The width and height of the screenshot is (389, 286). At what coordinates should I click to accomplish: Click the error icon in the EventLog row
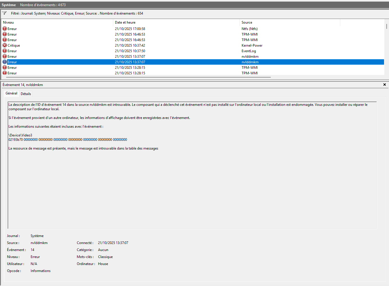[5, 51]
